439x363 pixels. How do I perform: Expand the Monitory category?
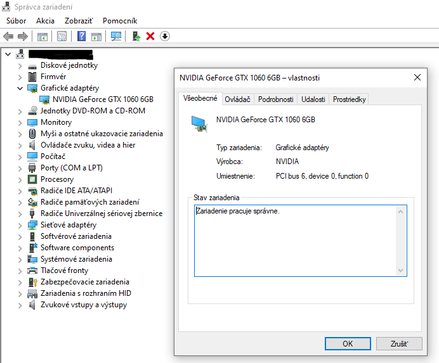pos(20,123)
